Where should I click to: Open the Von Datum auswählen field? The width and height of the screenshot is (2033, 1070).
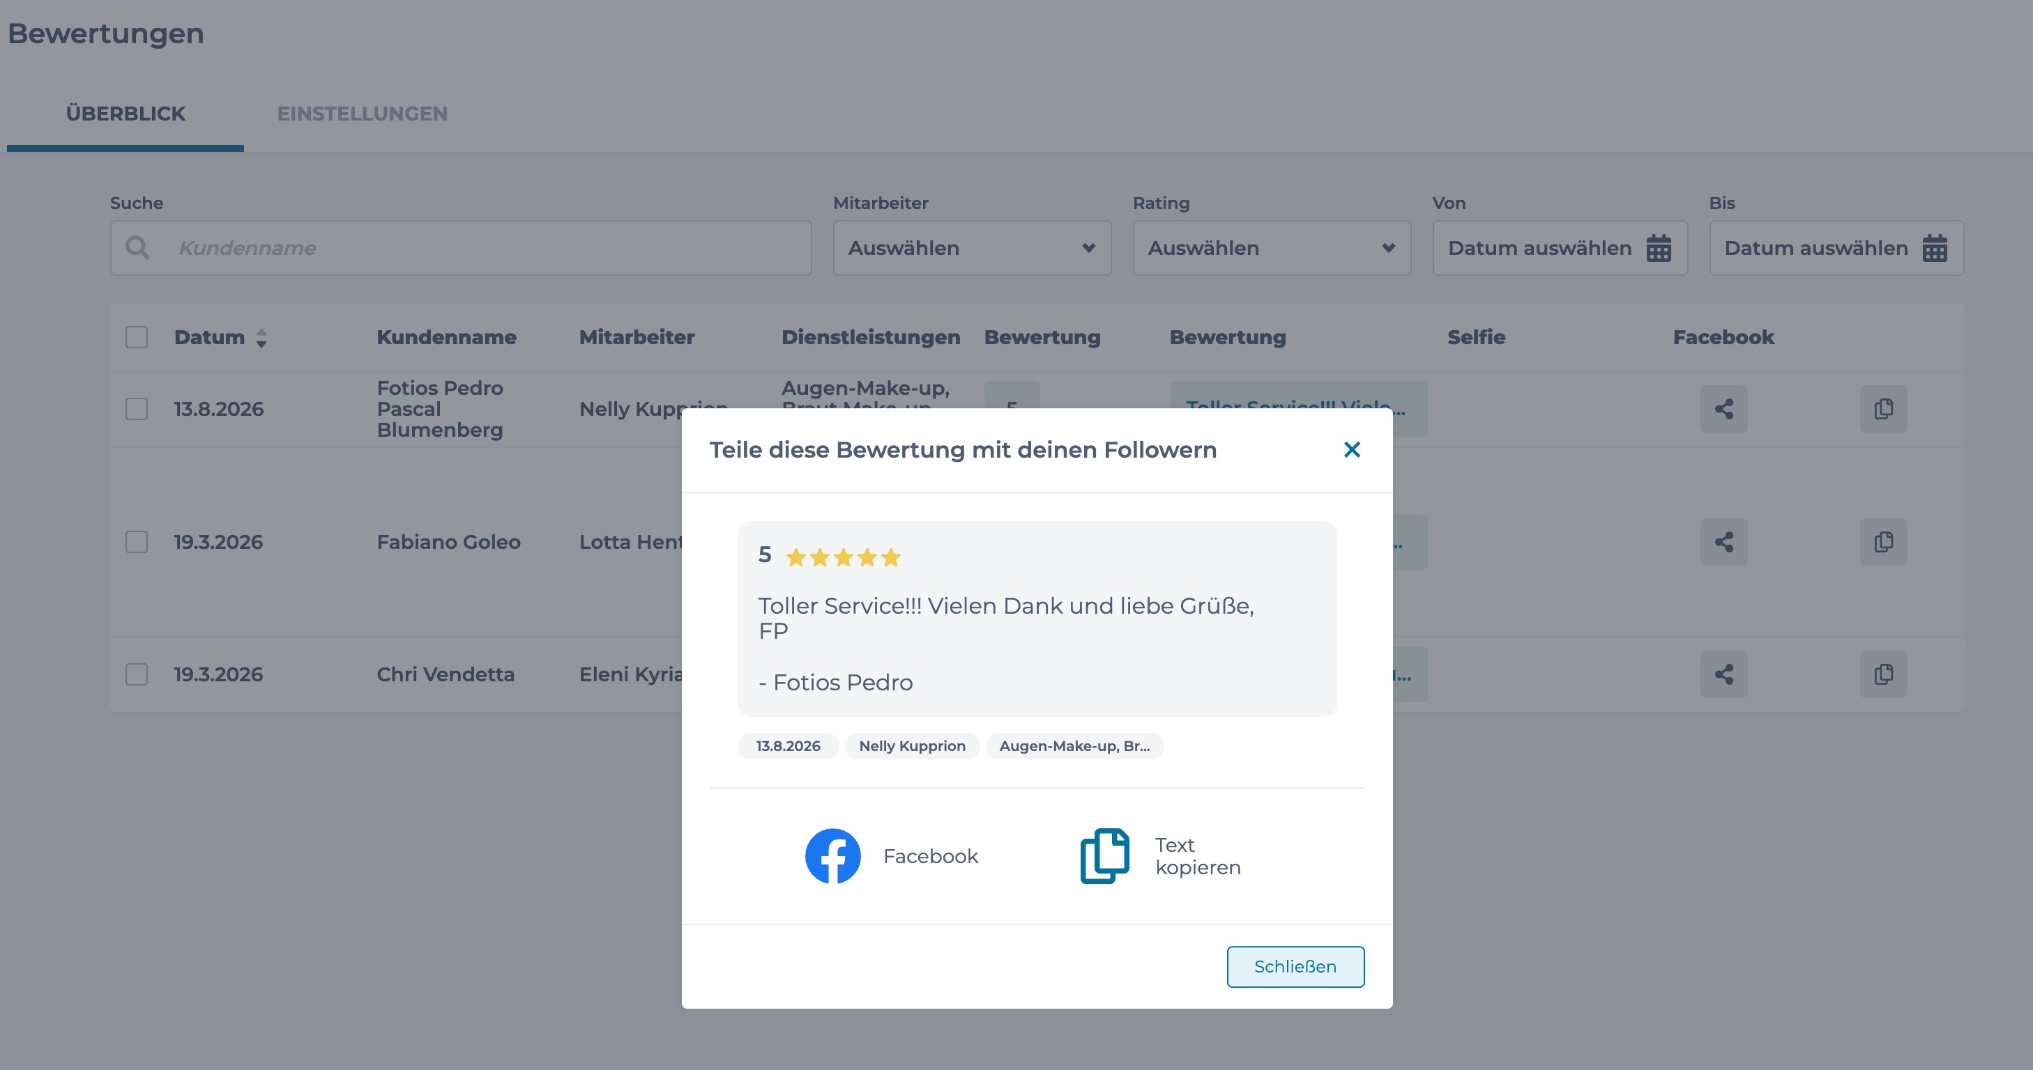click(x=1560, y=247)
